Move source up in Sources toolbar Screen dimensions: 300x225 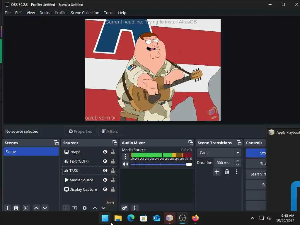coord(95,208)
